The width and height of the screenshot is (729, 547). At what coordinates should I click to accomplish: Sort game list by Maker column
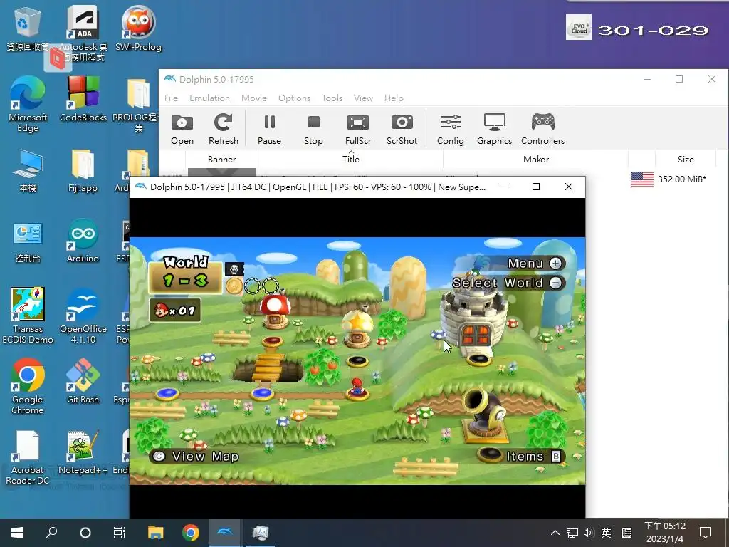pyautogui.click(x=535, y=159)
